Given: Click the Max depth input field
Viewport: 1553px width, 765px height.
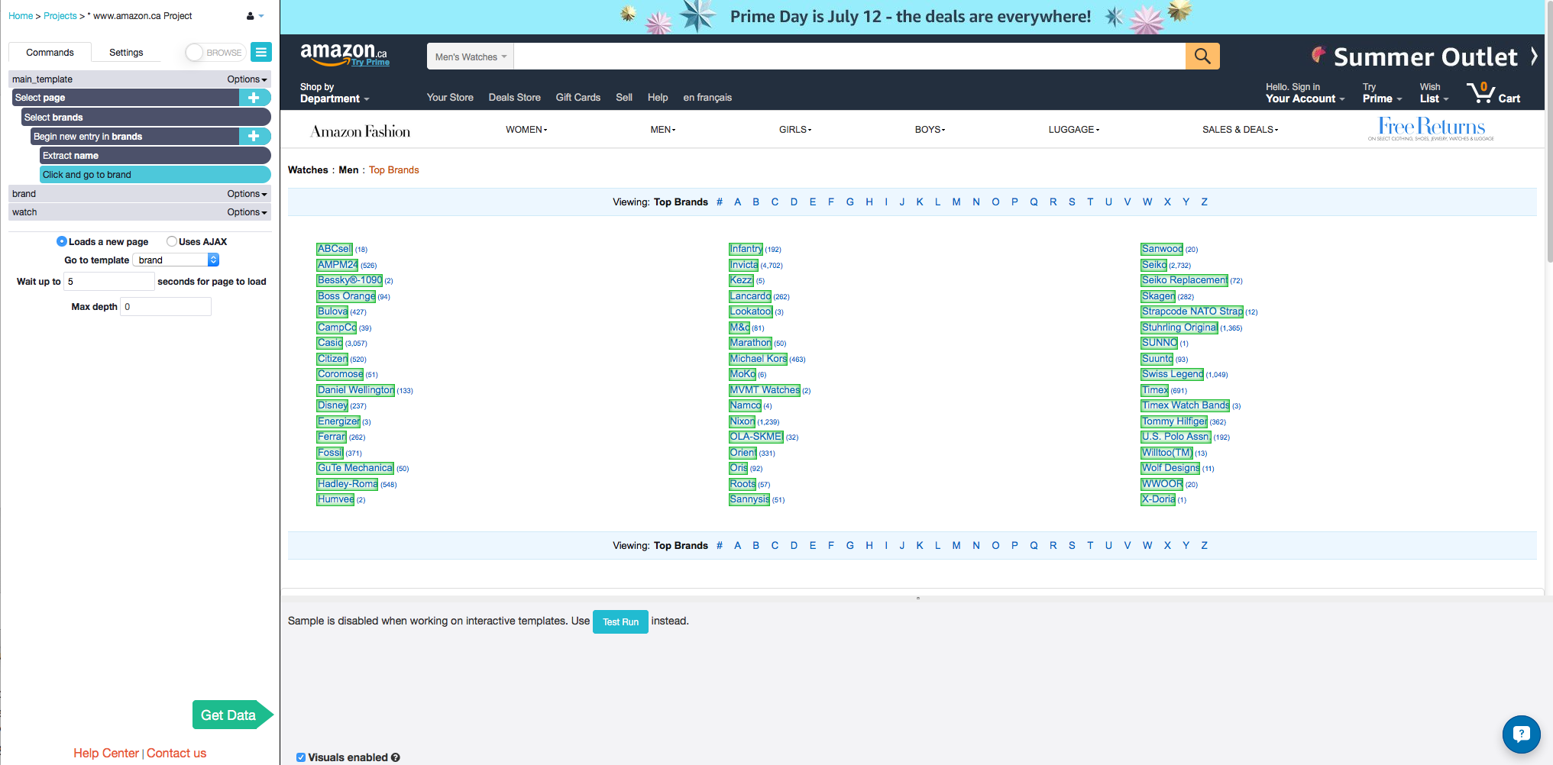Looking at the screenshot, I should 166,307.
